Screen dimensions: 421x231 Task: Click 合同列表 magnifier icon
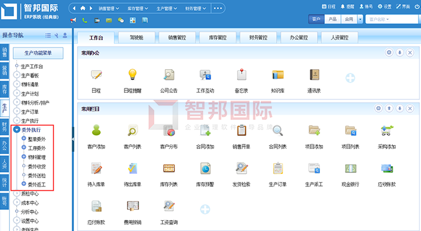pos(278,131)
